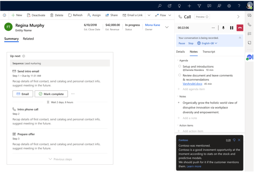Open call more options ellipsis
The image size is (255, 172).
(213, 28)
